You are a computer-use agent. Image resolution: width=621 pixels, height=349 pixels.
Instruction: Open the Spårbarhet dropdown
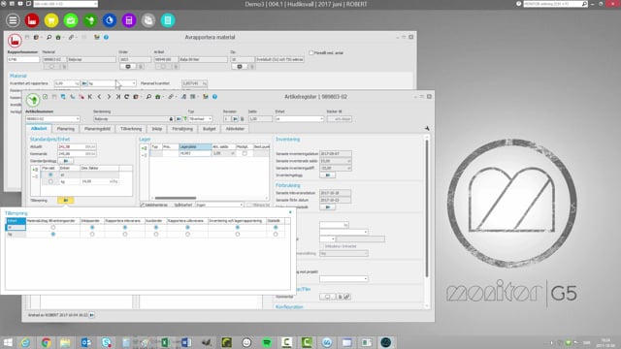pos(242,205)
